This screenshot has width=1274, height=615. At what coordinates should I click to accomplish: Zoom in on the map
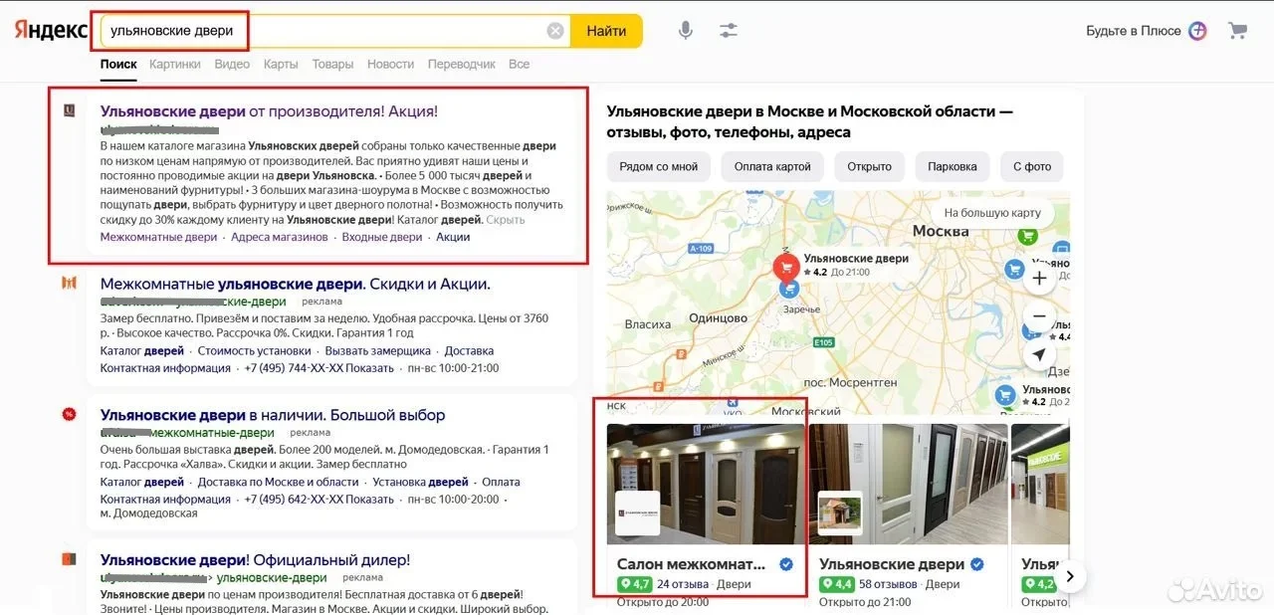(1039, 279)
